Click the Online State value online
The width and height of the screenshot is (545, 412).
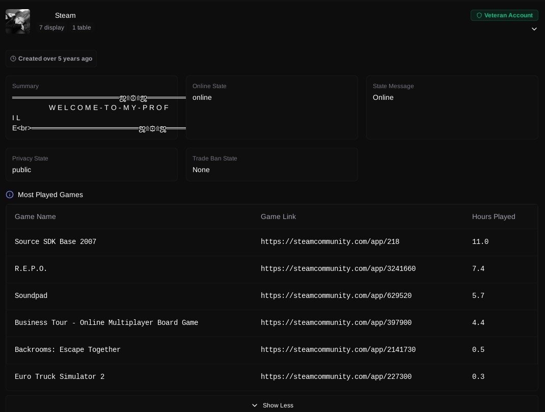pos(202,98)
